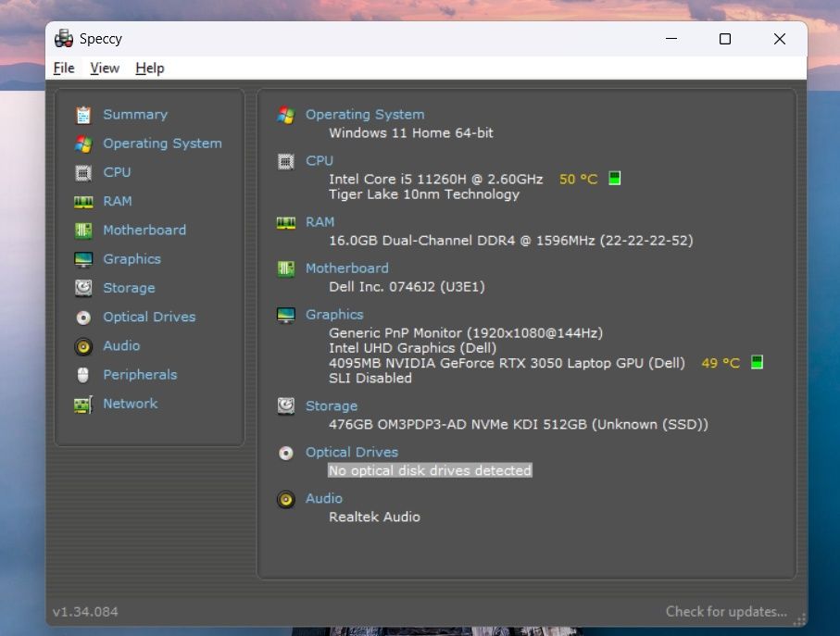Click the Network card icon in the sidebar
This screenshot has height=636, width=840.
pos(83,405)
